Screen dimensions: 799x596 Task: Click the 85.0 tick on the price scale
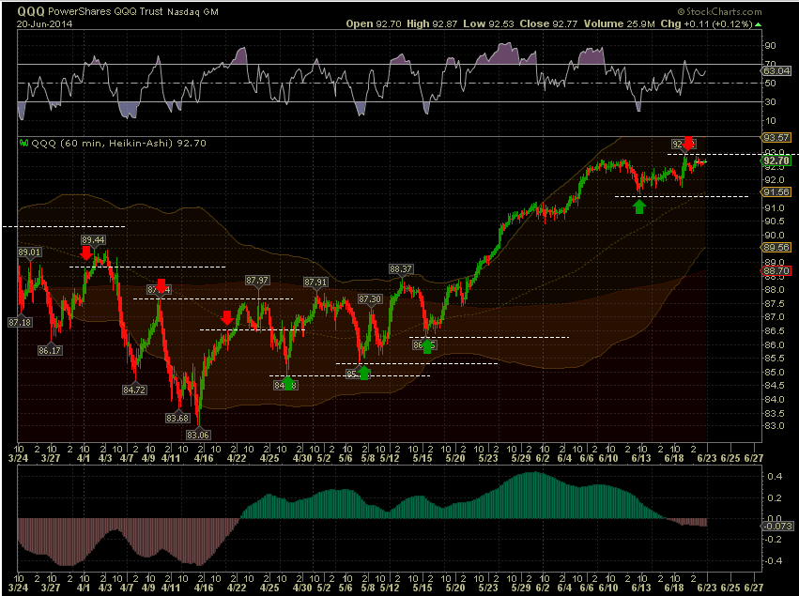point(774,372)
